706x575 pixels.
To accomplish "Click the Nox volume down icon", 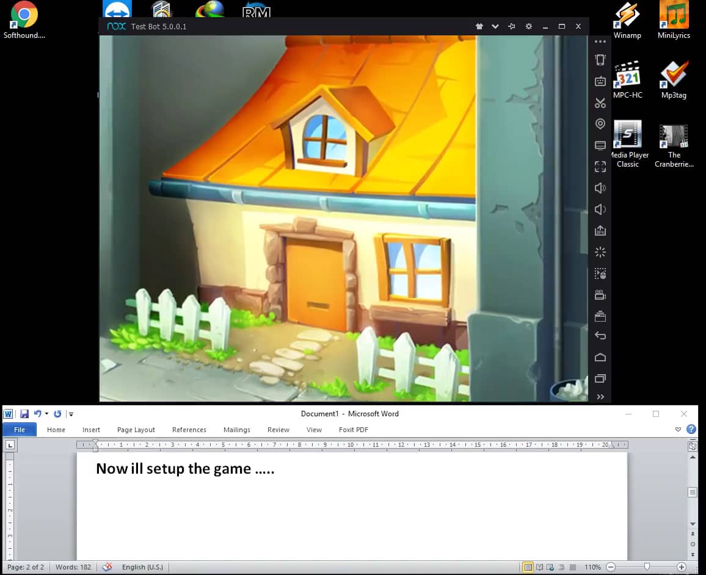I will [x=600, y=209].
